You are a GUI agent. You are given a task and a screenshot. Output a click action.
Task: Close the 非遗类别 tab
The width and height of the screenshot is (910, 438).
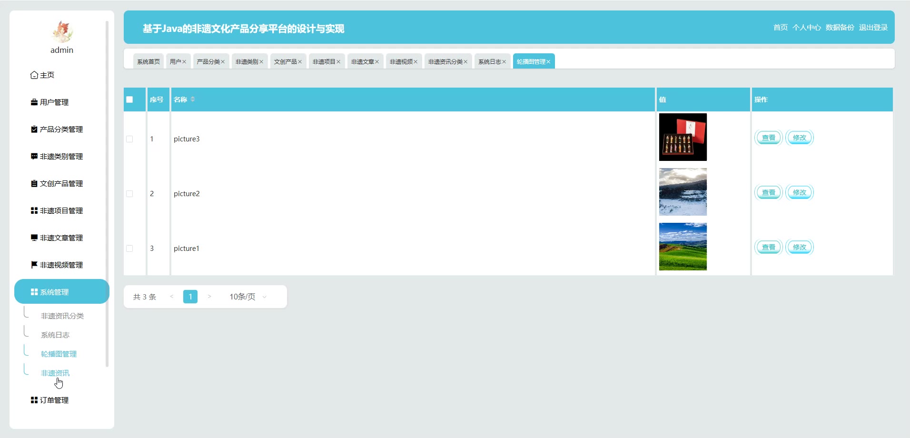[x=261, y=62]
